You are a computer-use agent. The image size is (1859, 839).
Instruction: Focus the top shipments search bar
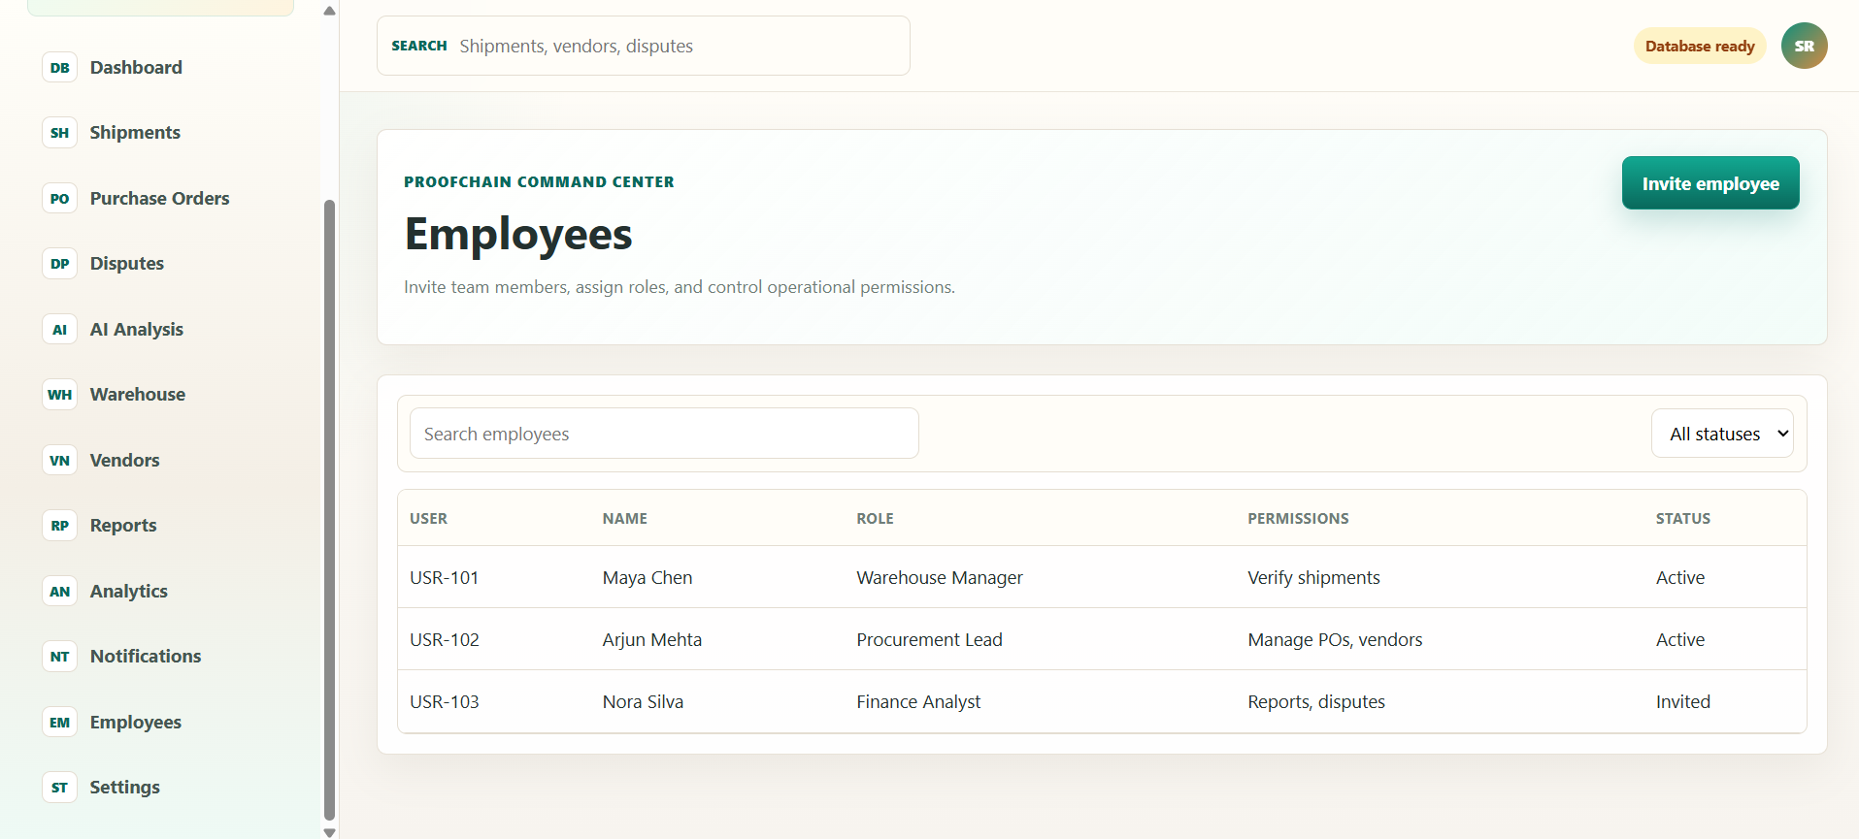[x=644, y=46]
